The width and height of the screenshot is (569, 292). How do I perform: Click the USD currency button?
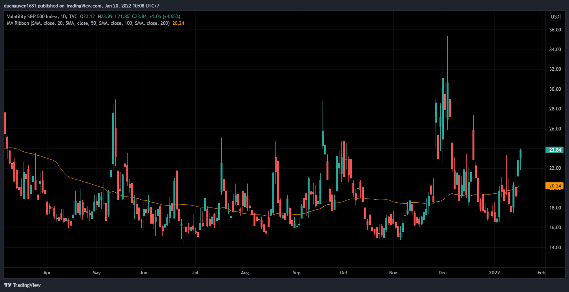click(x=555, y=17)
